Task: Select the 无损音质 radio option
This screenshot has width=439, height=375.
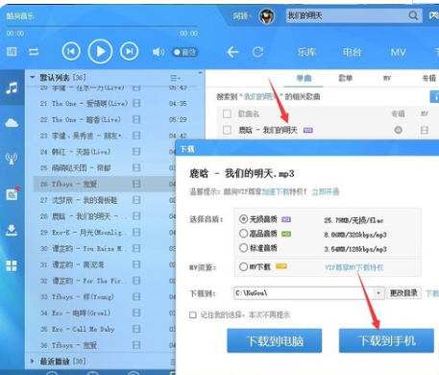Action: click(243, 219)
